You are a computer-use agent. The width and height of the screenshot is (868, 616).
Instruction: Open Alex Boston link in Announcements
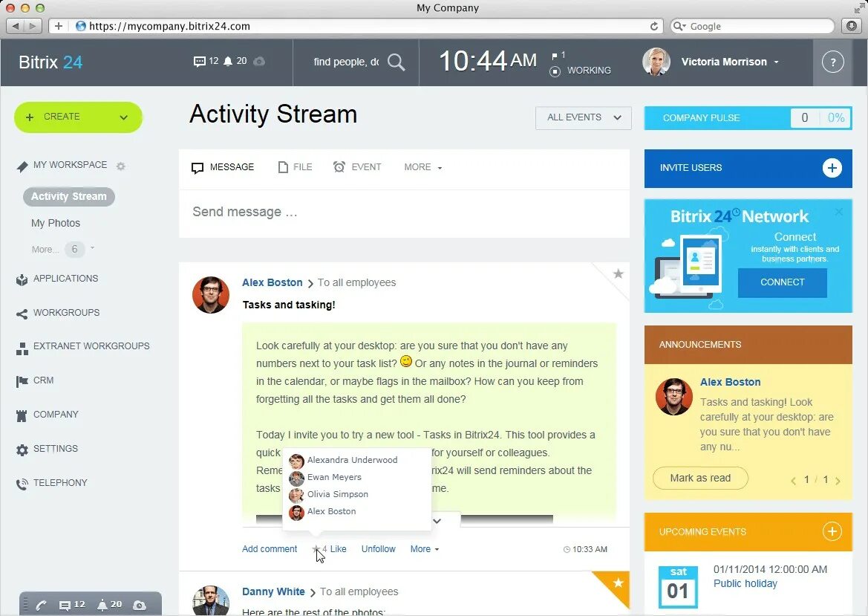pyautogui.click(x=730, y=382)
